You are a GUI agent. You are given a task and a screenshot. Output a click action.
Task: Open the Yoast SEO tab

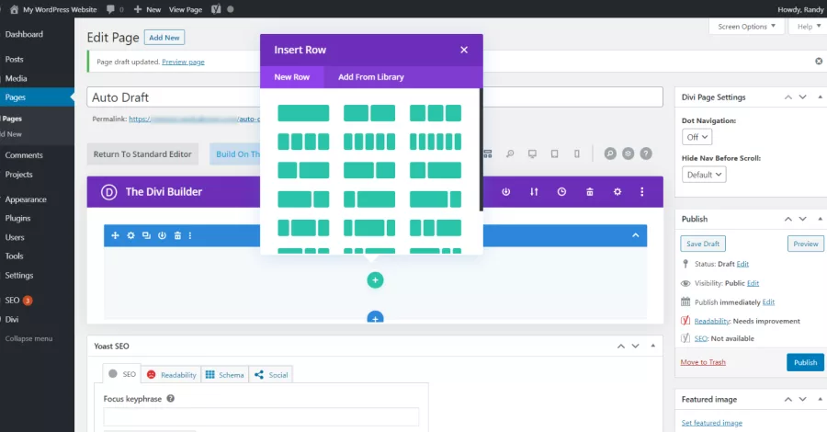click(x=122, y=374)
